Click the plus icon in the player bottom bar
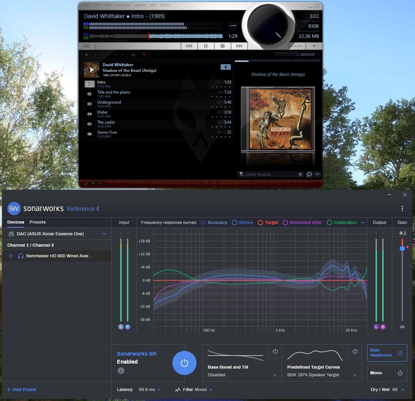Screen dimensions: 415x401 (x=93, y=183)
